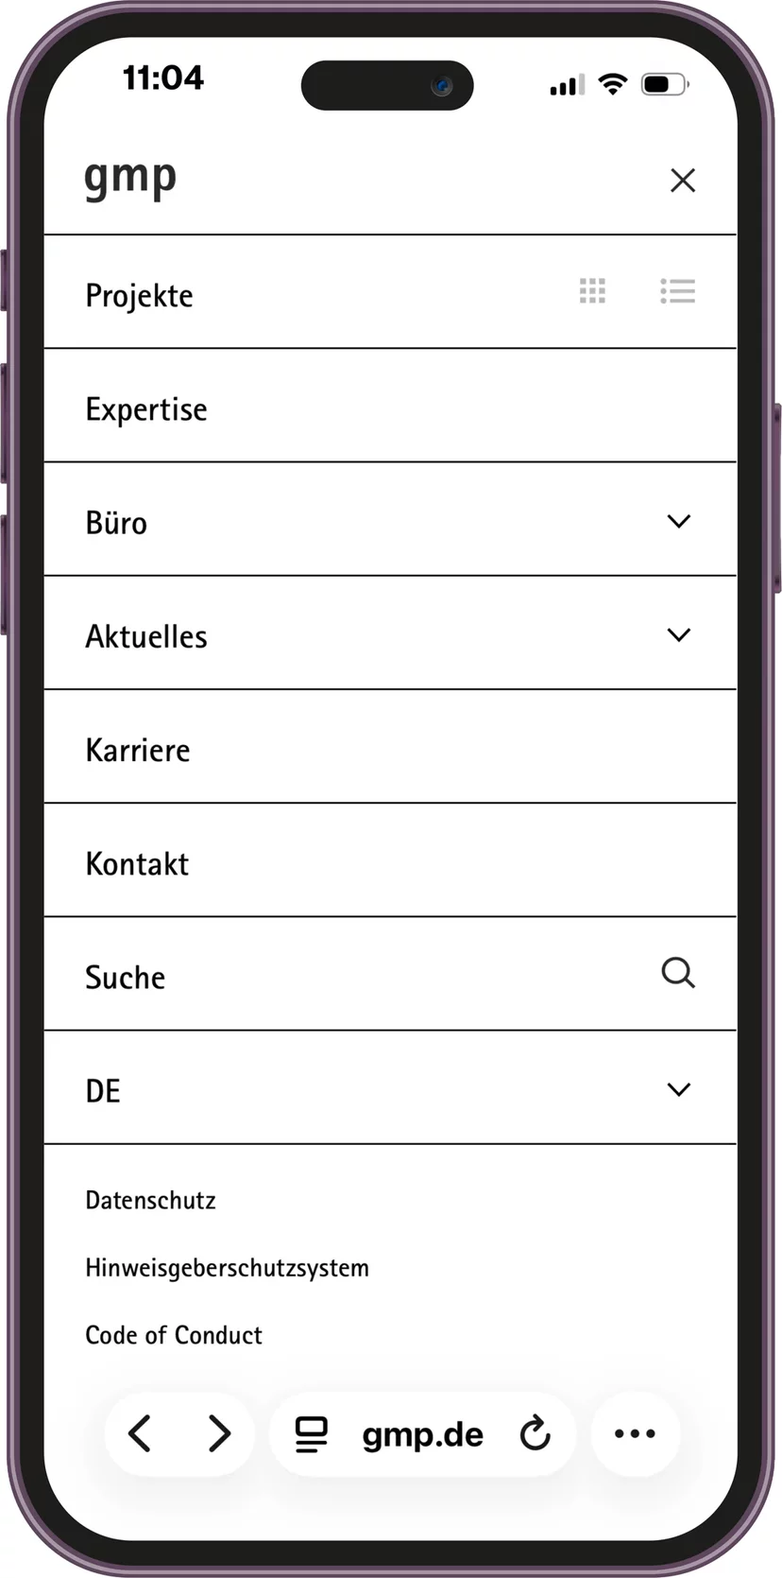Open the Karriere menu item
Screen dimensions: 782x1578
[x=390, y=747]
